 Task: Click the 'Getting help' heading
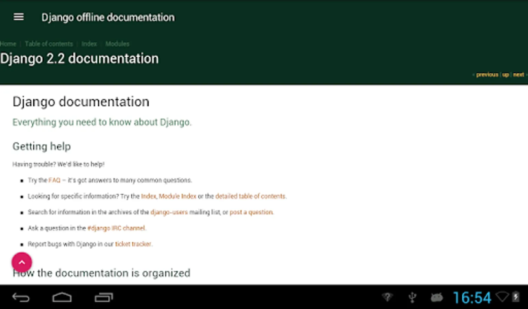click(x=42, y=147)
